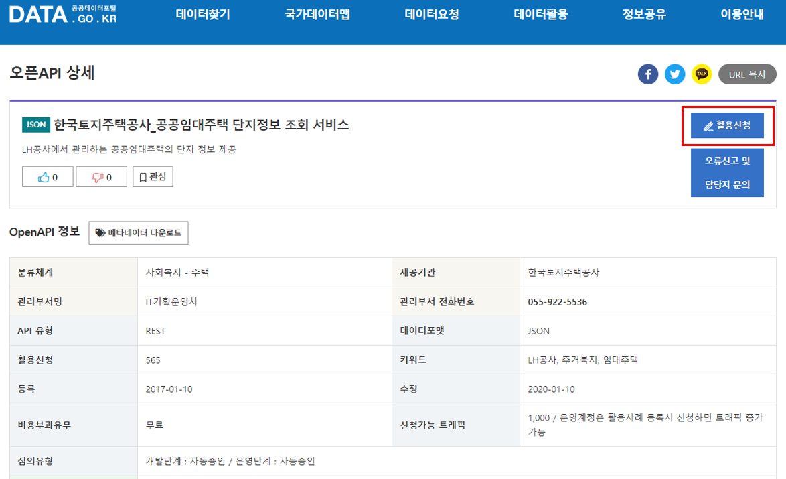Select the data format value JSON

539,331
